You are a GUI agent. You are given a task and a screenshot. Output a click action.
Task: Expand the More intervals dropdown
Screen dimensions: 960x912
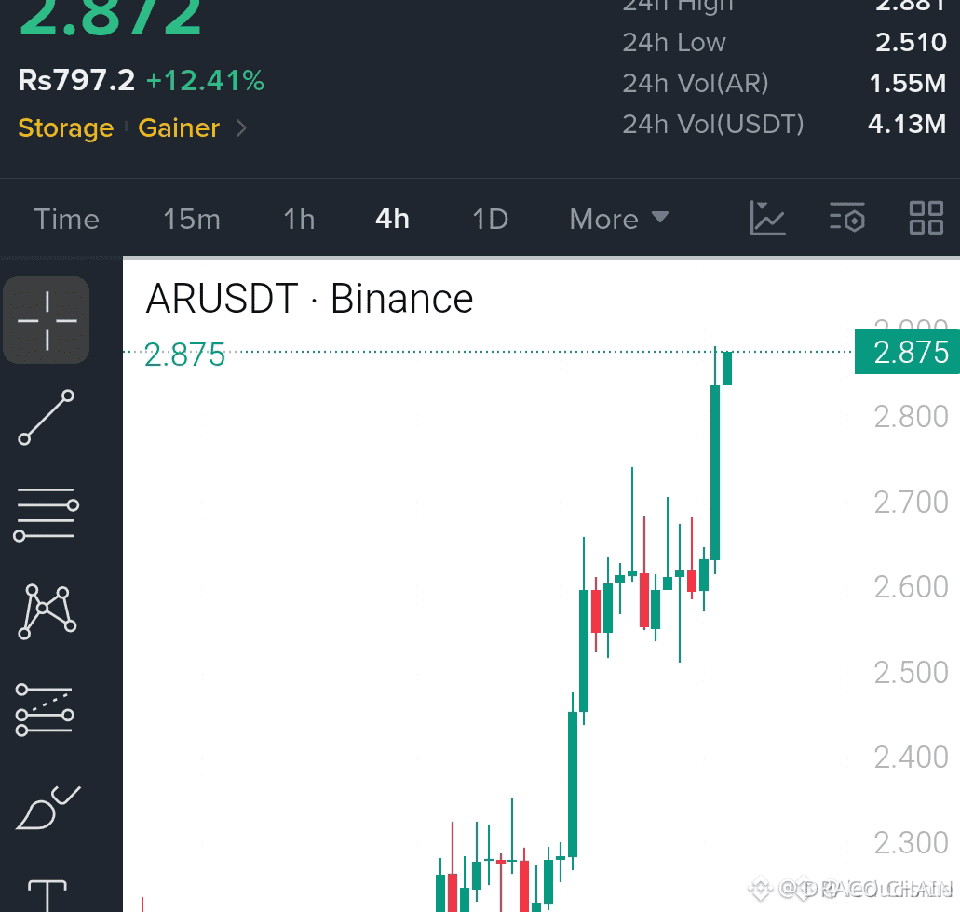point(618,219)
